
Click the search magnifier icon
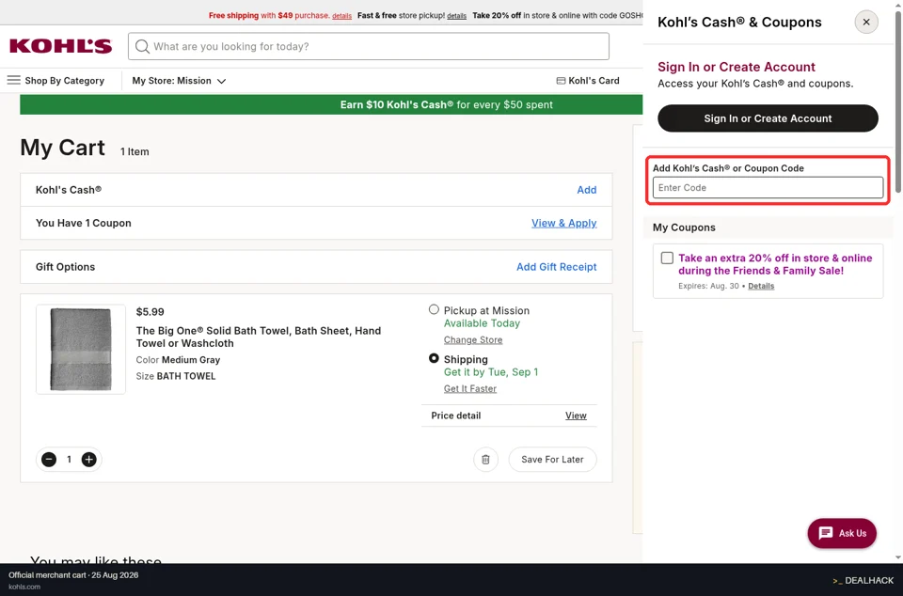pos(142,47)
